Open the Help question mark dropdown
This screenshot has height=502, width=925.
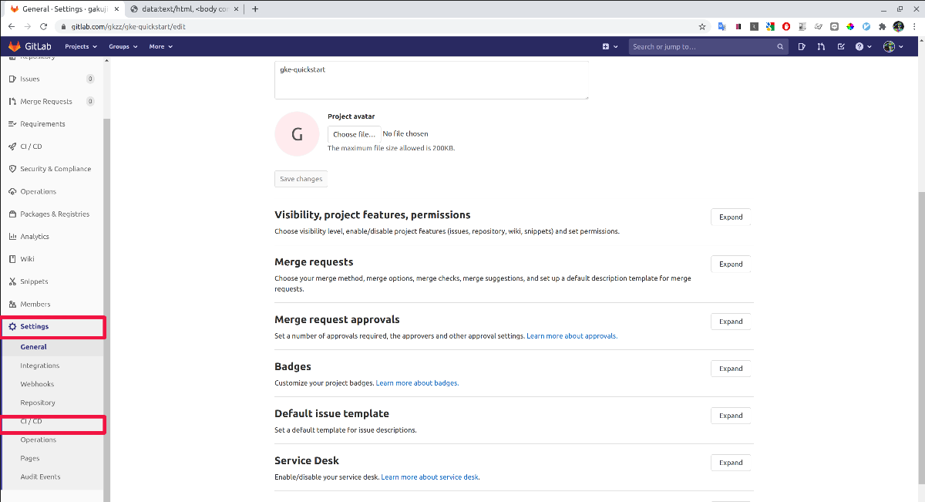pos(864,46)
